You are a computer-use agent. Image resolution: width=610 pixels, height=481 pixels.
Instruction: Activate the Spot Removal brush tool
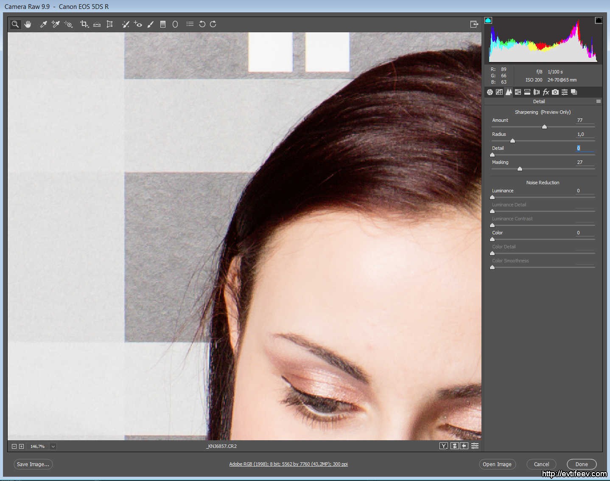(x=126, y=24)
